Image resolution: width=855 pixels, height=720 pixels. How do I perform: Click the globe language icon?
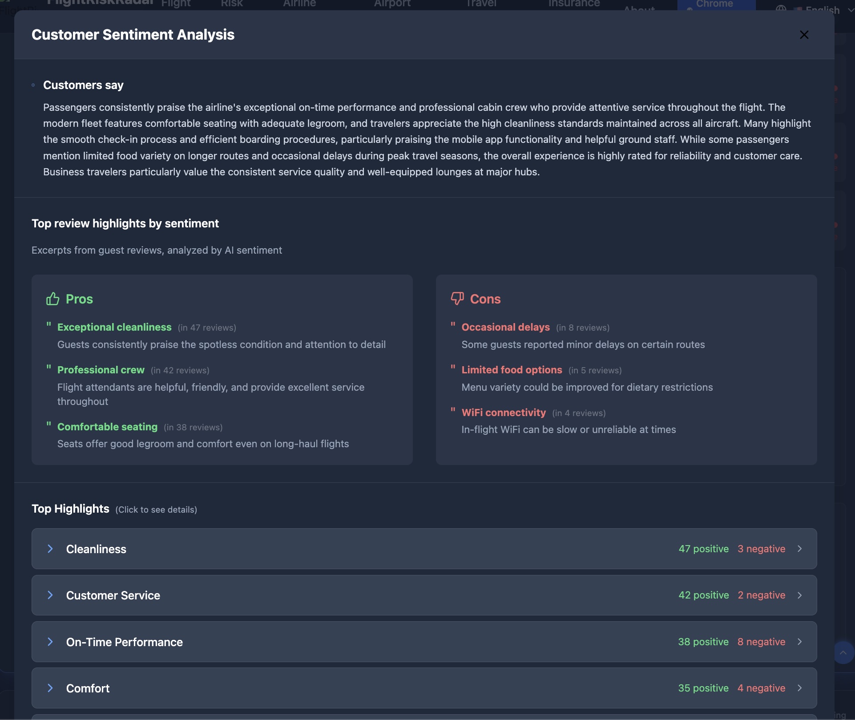click(781, 8)
